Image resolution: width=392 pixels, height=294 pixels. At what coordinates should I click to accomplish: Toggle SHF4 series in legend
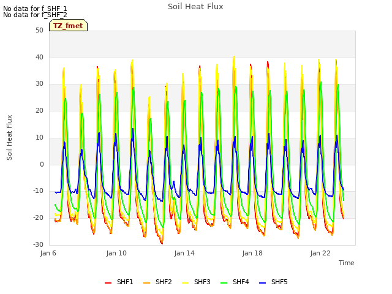click(235, 282)
